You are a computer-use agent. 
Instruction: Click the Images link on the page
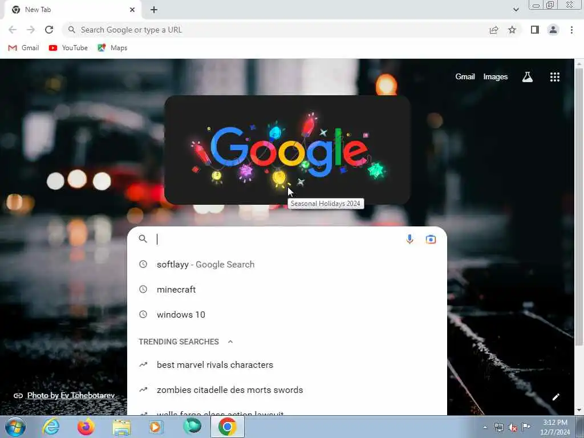click(x=496, y=77)
